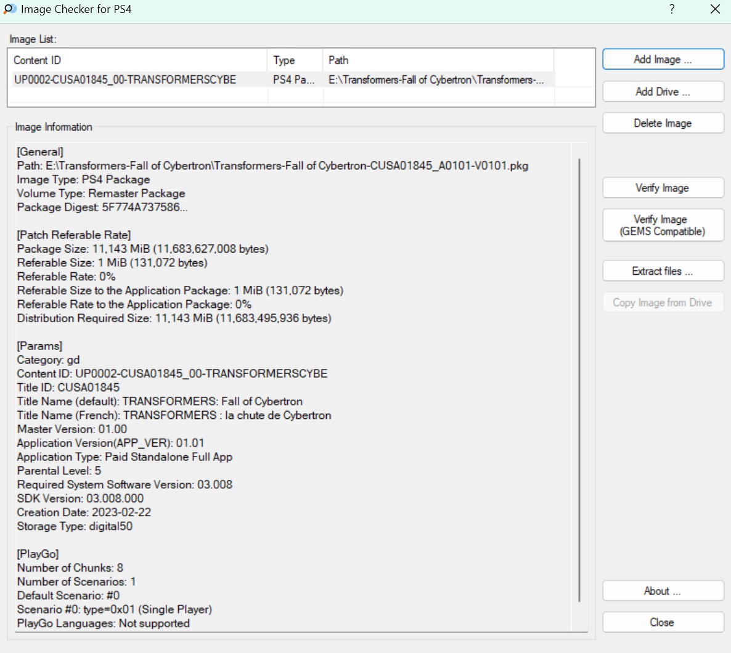Viewport: 731px width, 653px height.
Task: Click the question mark help button
Action: (x=672, y=9)
